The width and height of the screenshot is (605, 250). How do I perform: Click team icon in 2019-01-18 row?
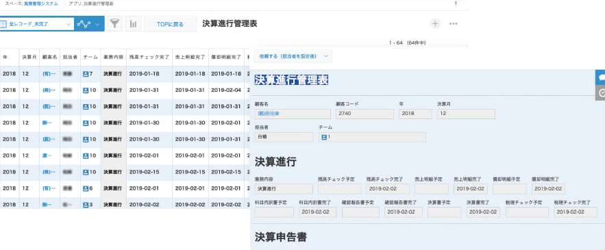coord(86,74)
